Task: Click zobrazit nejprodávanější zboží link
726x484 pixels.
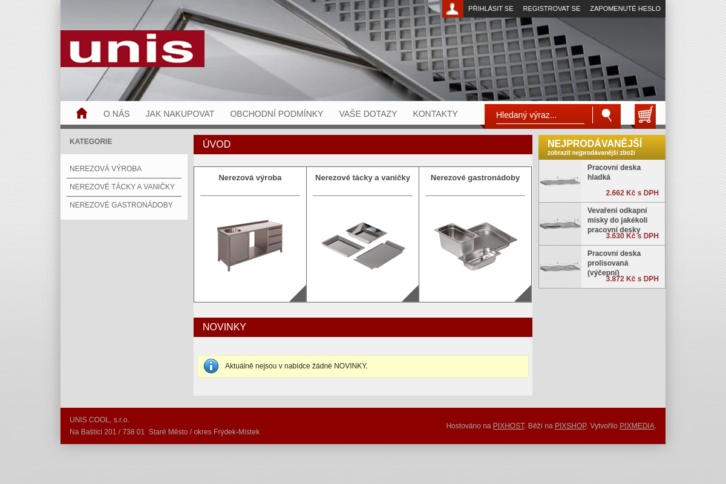Action: pos(590,152)
